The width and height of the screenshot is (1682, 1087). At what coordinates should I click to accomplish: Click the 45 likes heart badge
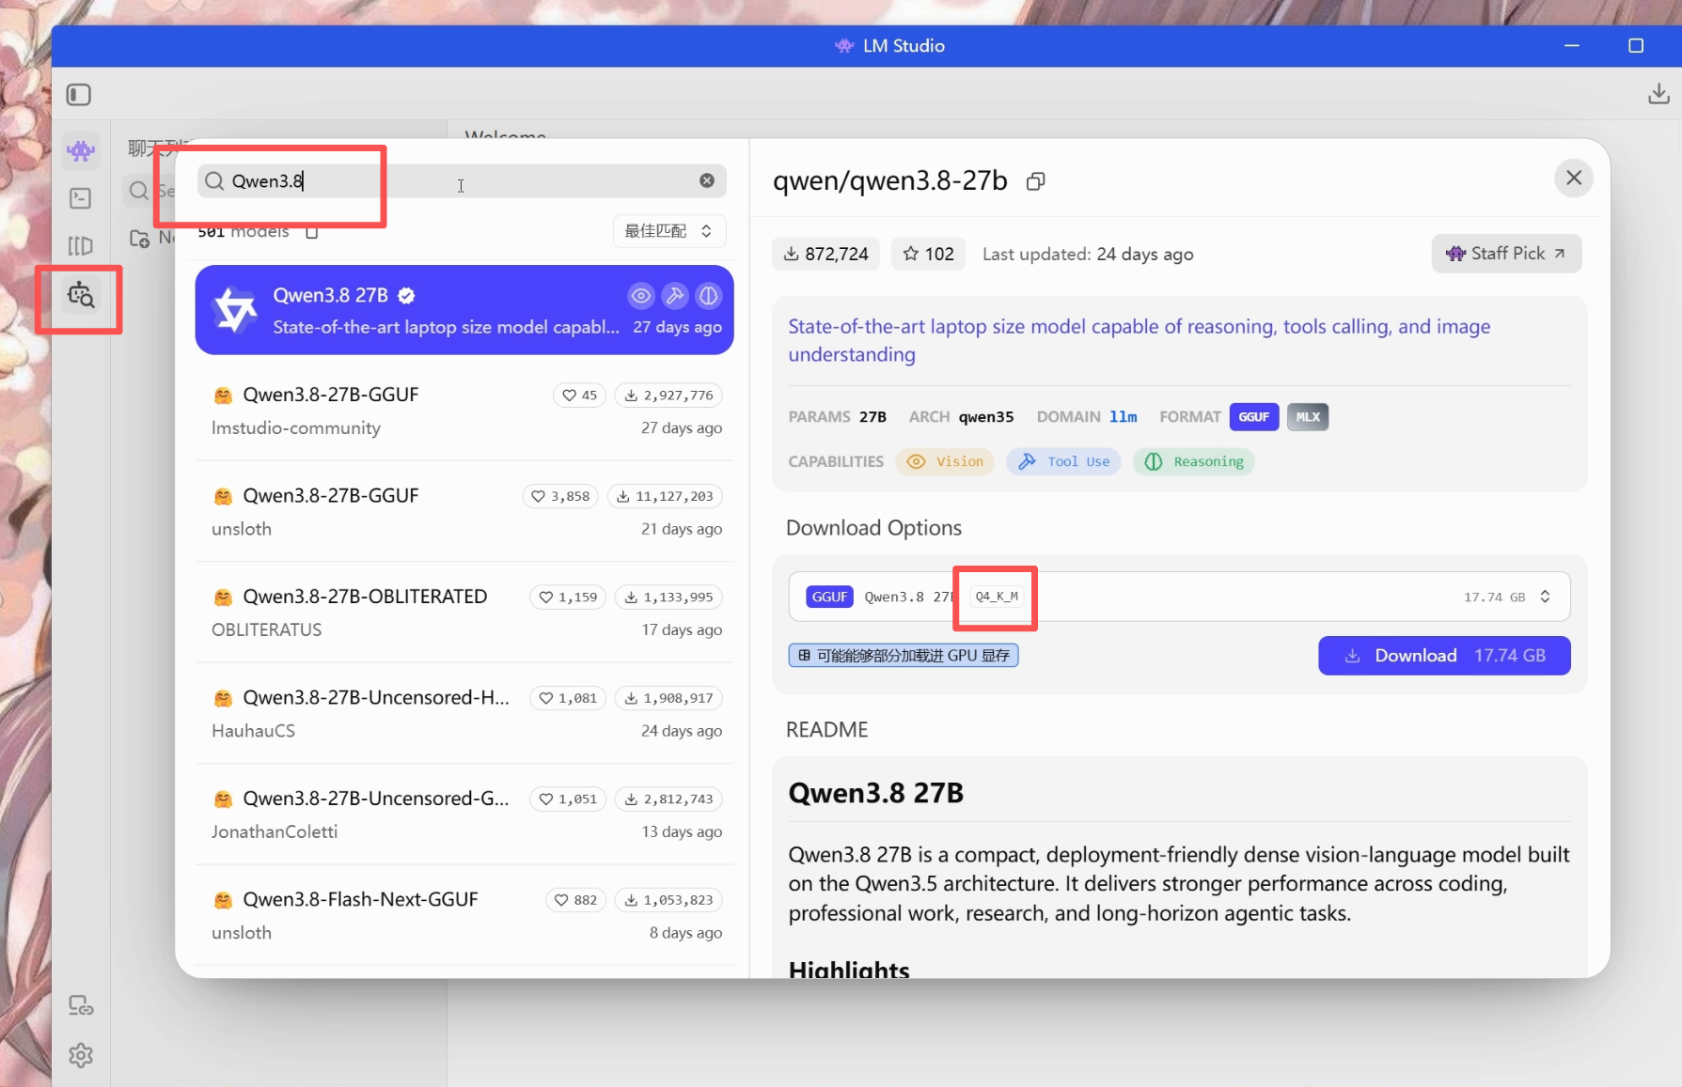(580, 396)
